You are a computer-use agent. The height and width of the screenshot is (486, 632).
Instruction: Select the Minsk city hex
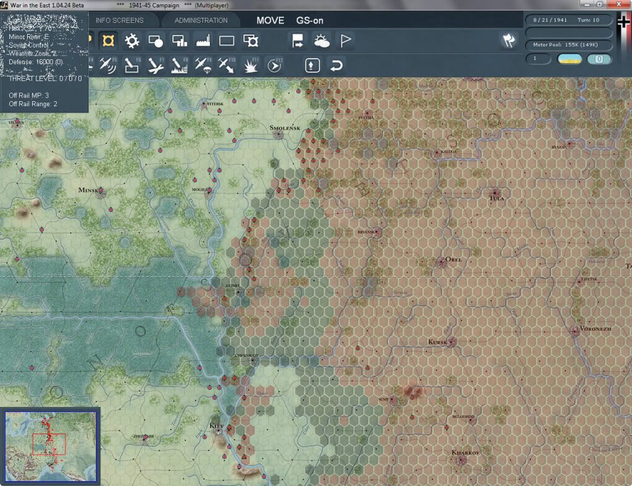click(x=101, y=191)
